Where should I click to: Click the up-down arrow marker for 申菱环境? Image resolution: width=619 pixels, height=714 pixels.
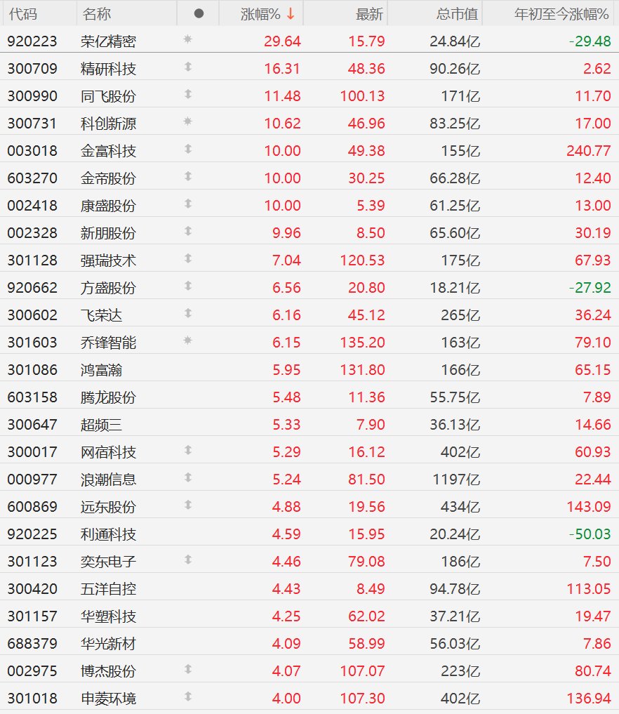pyautogui.click(x=188, y=696)
